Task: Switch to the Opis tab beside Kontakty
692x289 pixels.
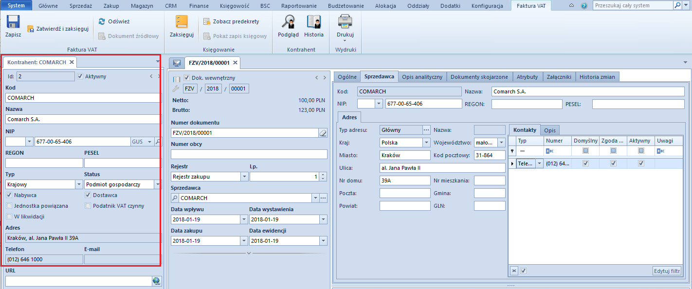Action: (x=550, y=130)
